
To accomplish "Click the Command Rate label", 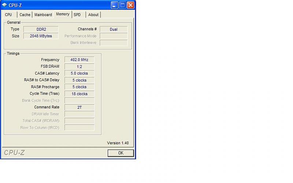I will click(47, 107).
